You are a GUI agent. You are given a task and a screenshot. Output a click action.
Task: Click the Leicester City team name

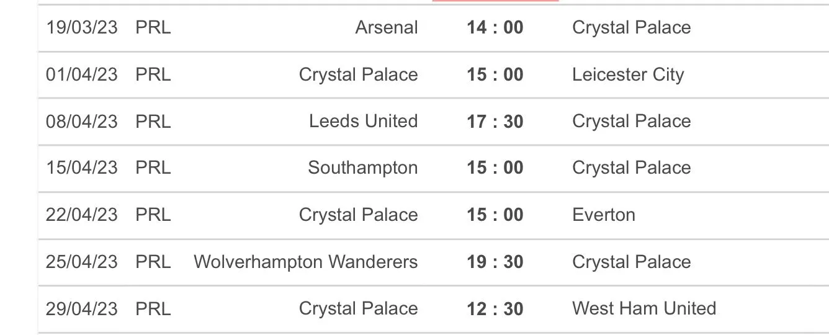(627, 74)
